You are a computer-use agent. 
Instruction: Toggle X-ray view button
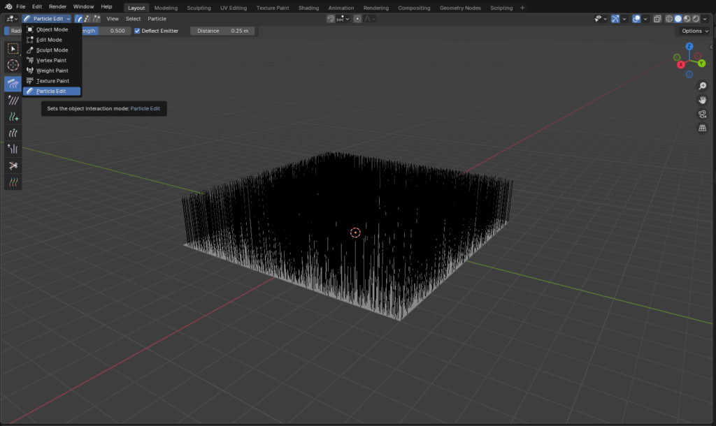pyautogui.click(x=657, y=19)
